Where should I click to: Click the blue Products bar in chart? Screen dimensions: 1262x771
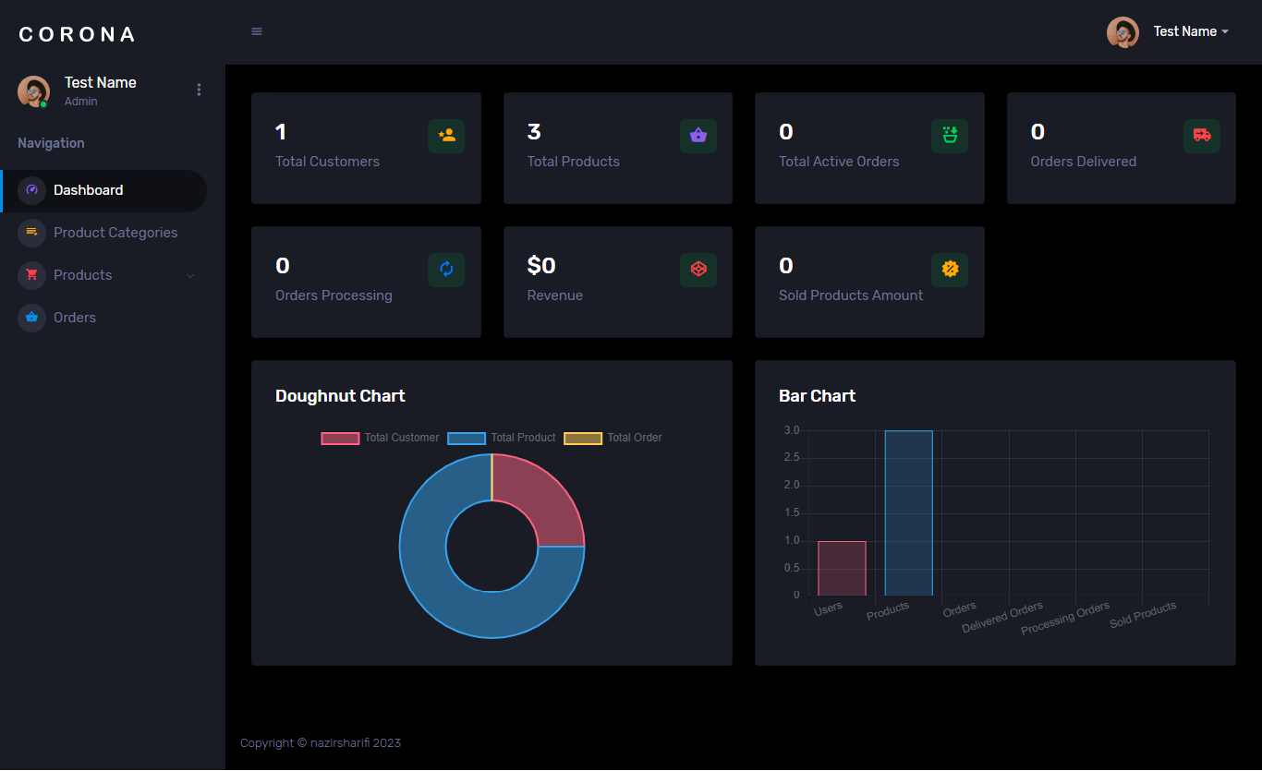908,512
